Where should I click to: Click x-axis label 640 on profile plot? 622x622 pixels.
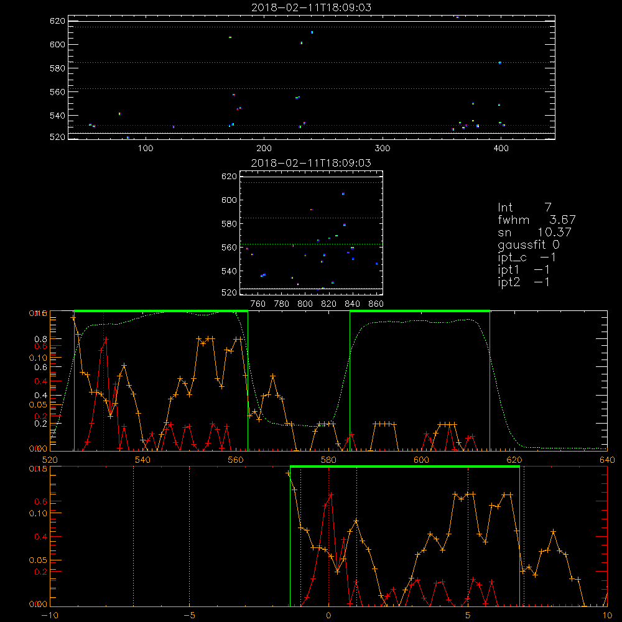[x=607, y=460]
